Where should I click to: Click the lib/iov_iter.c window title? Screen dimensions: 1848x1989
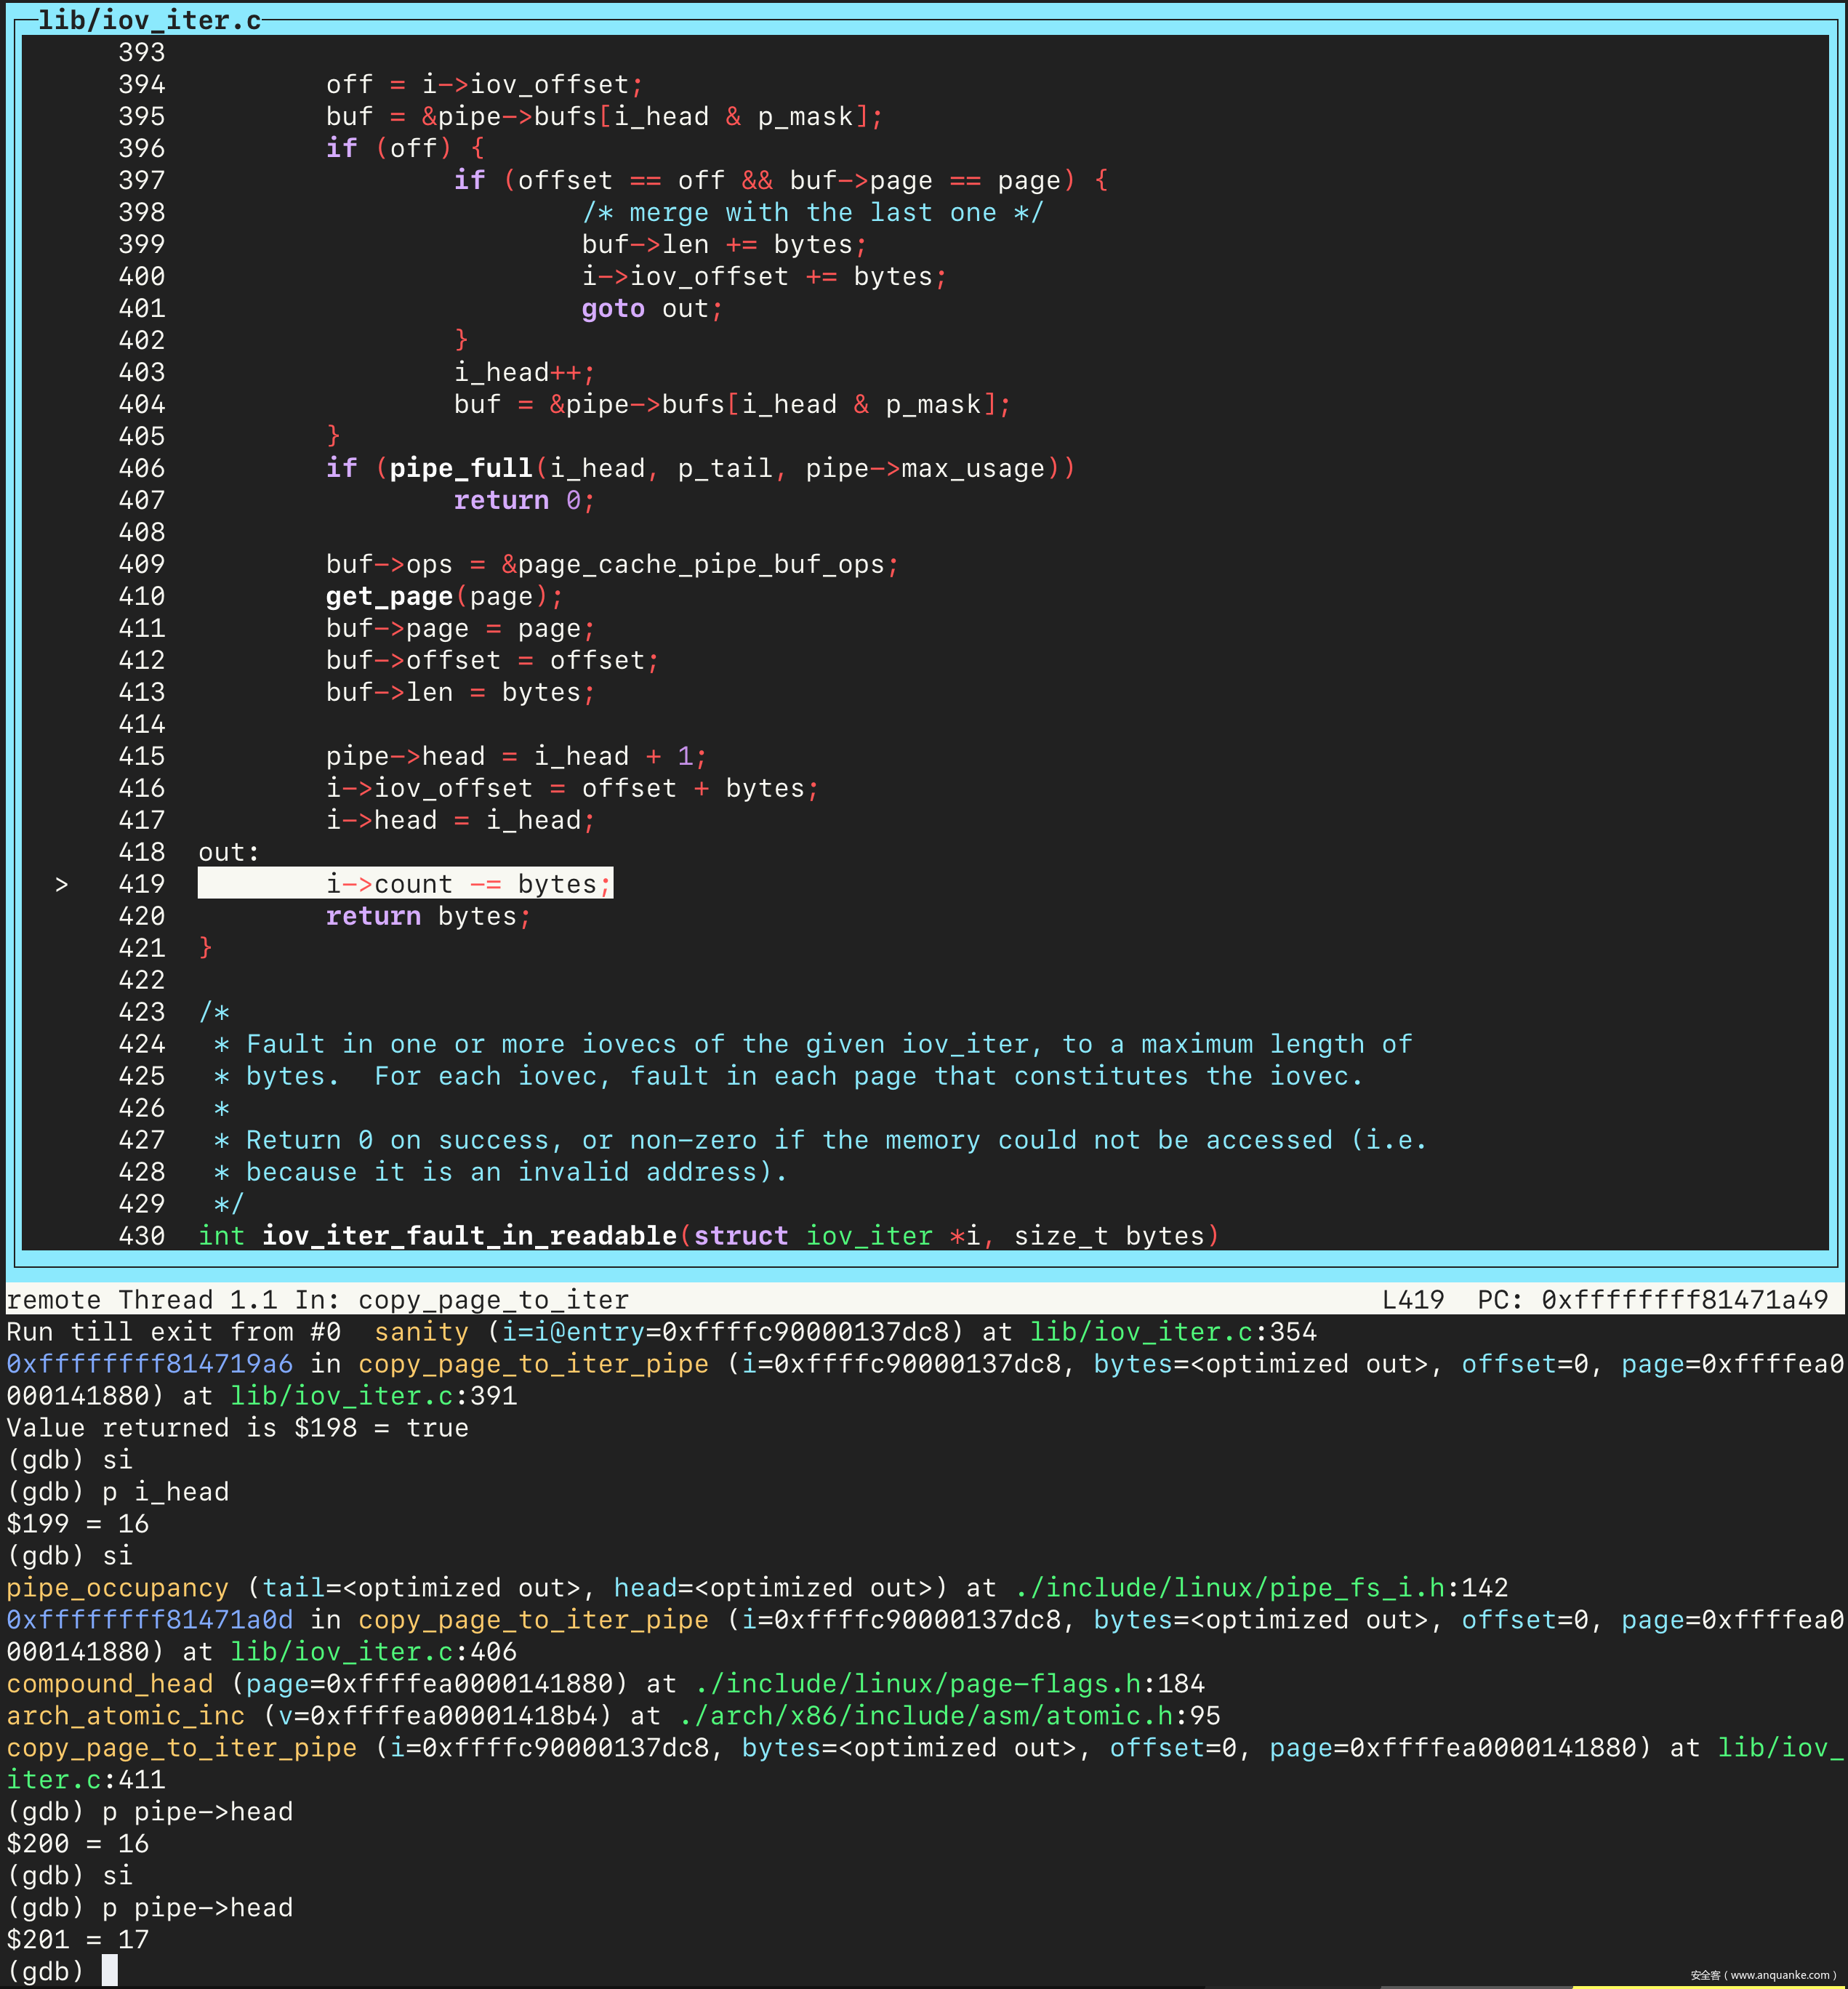149,20
